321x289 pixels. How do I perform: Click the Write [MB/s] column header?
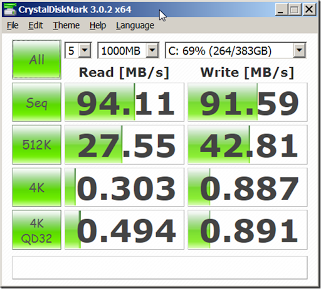coord(247,73)
